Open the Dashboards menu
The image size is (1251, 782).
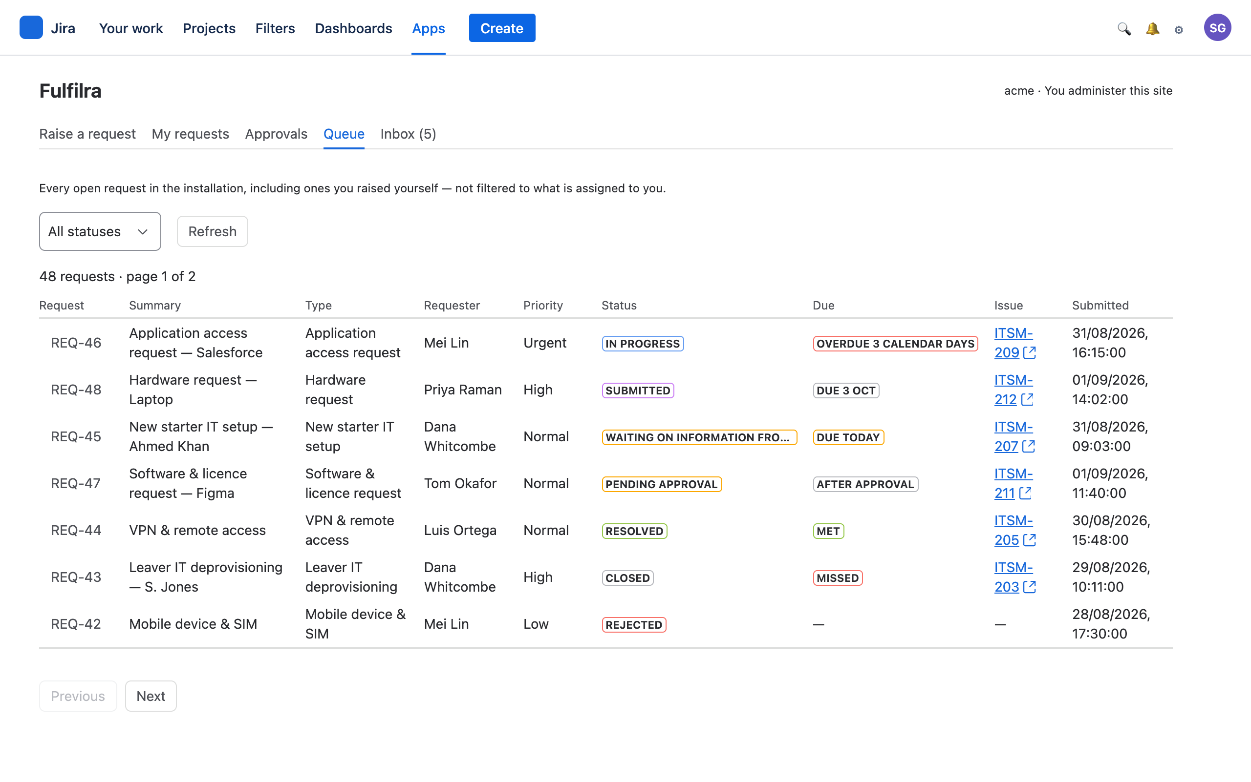pyautogui.click(x=354, y=28)
